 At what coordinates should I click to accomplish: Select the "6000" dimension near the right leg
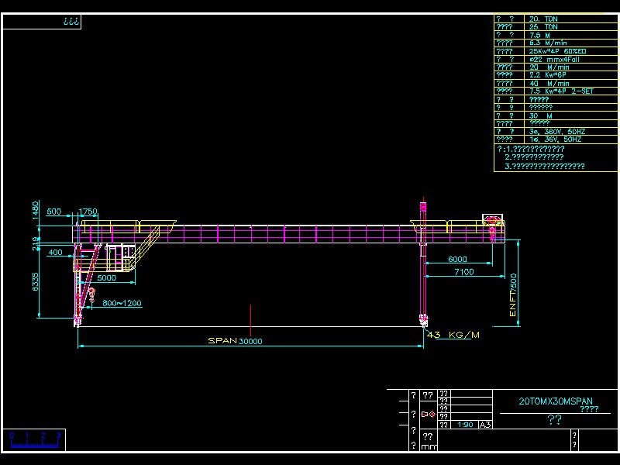pos(457,260)
